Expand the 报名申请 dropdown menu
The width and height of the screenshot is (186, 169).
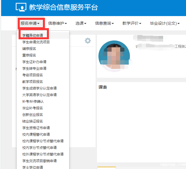click(32, 23)
